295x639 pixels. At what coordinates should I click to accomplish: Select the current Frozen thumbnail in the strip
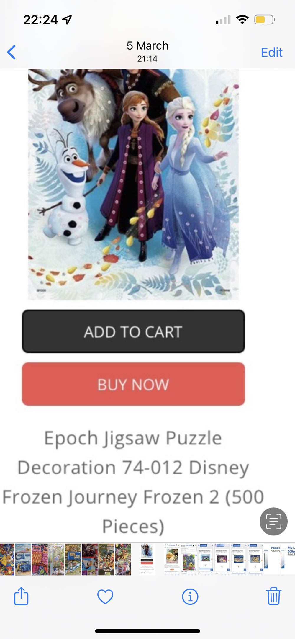point(147,559)
